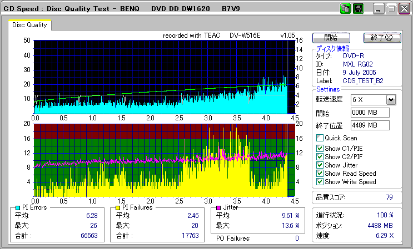
Task: Click the cyan PI Errors legend swatch
Action: 18,207
